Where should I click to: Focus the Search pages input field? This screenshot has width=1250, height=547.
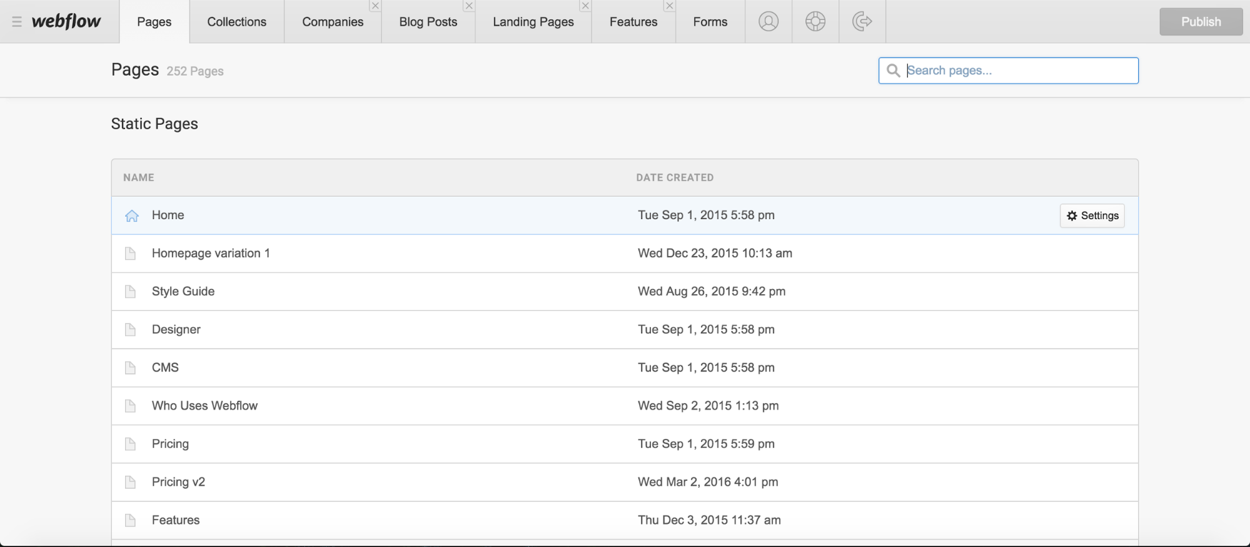click(x=1019, y=71)
